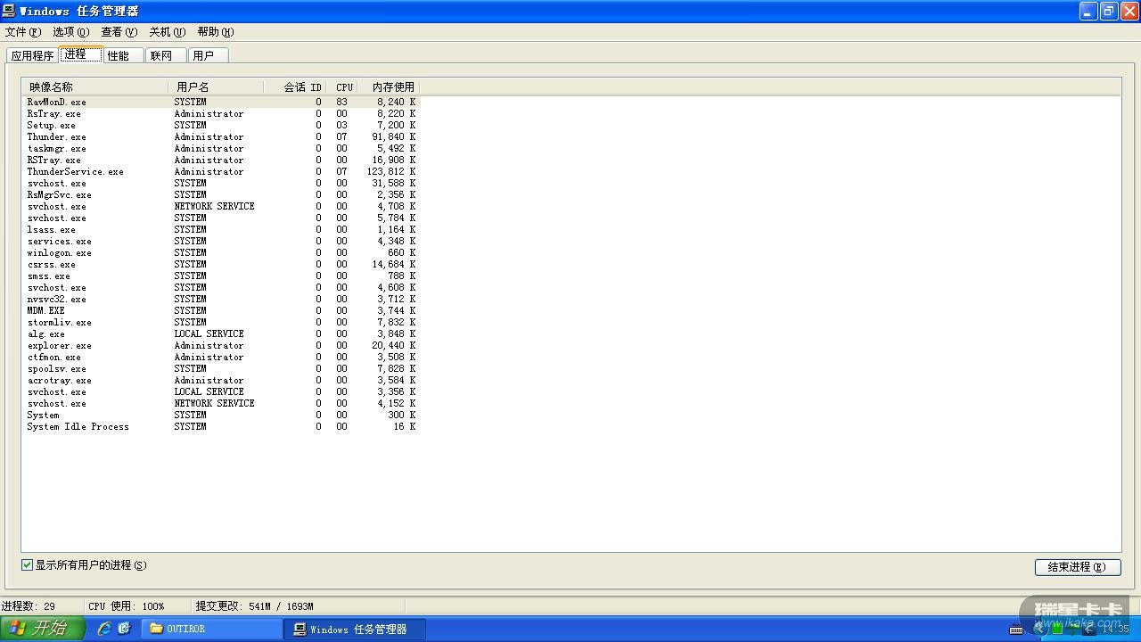This screenshot has height=642, width=1141.
Task: Open the 查看(V) menu
Action: (x=119, y=32)
